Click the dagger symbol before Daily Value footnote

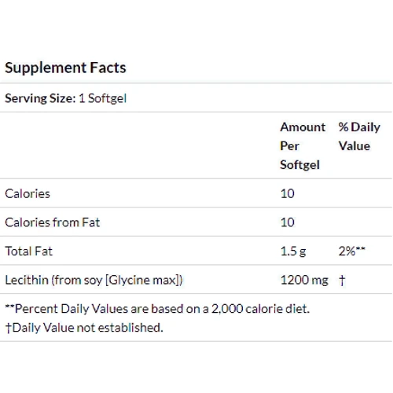coord(9,328)
